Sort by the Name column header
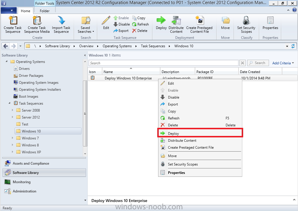The width and height of the screenshot is (298, 211). coord(131,72)
